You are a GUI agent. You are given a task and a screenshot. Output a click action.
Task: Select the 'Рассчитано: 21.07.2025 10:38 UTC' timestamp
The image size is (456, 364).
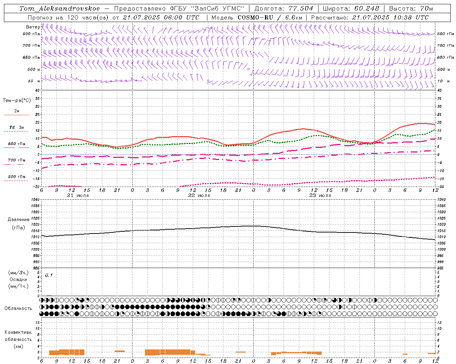(370, 17)
